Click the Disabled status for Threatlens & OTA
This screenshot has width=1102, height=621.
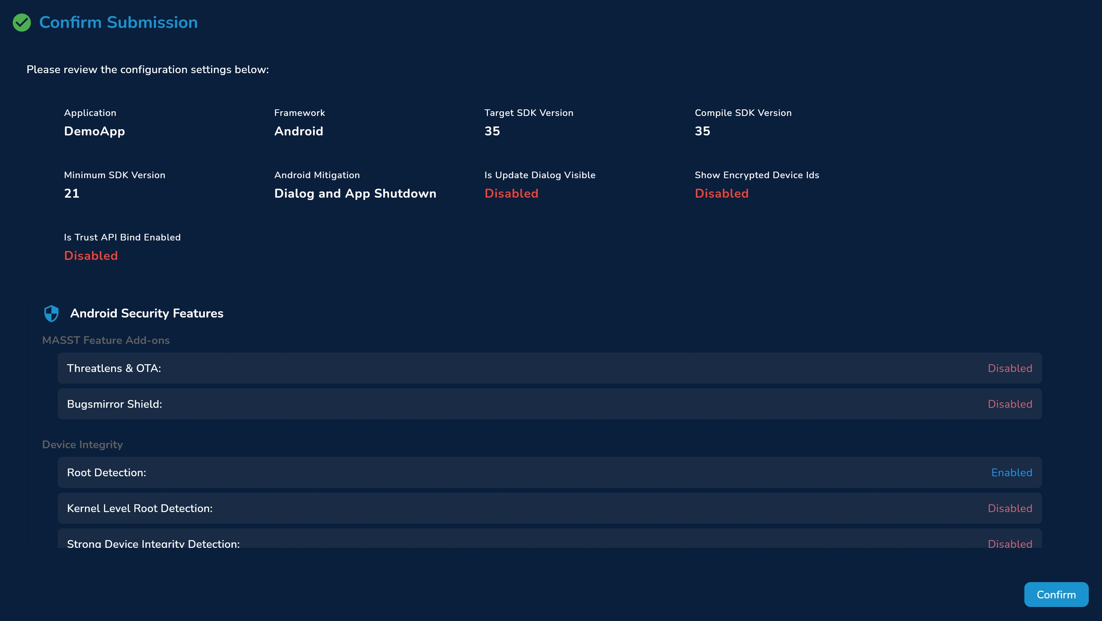(1010, 368)
